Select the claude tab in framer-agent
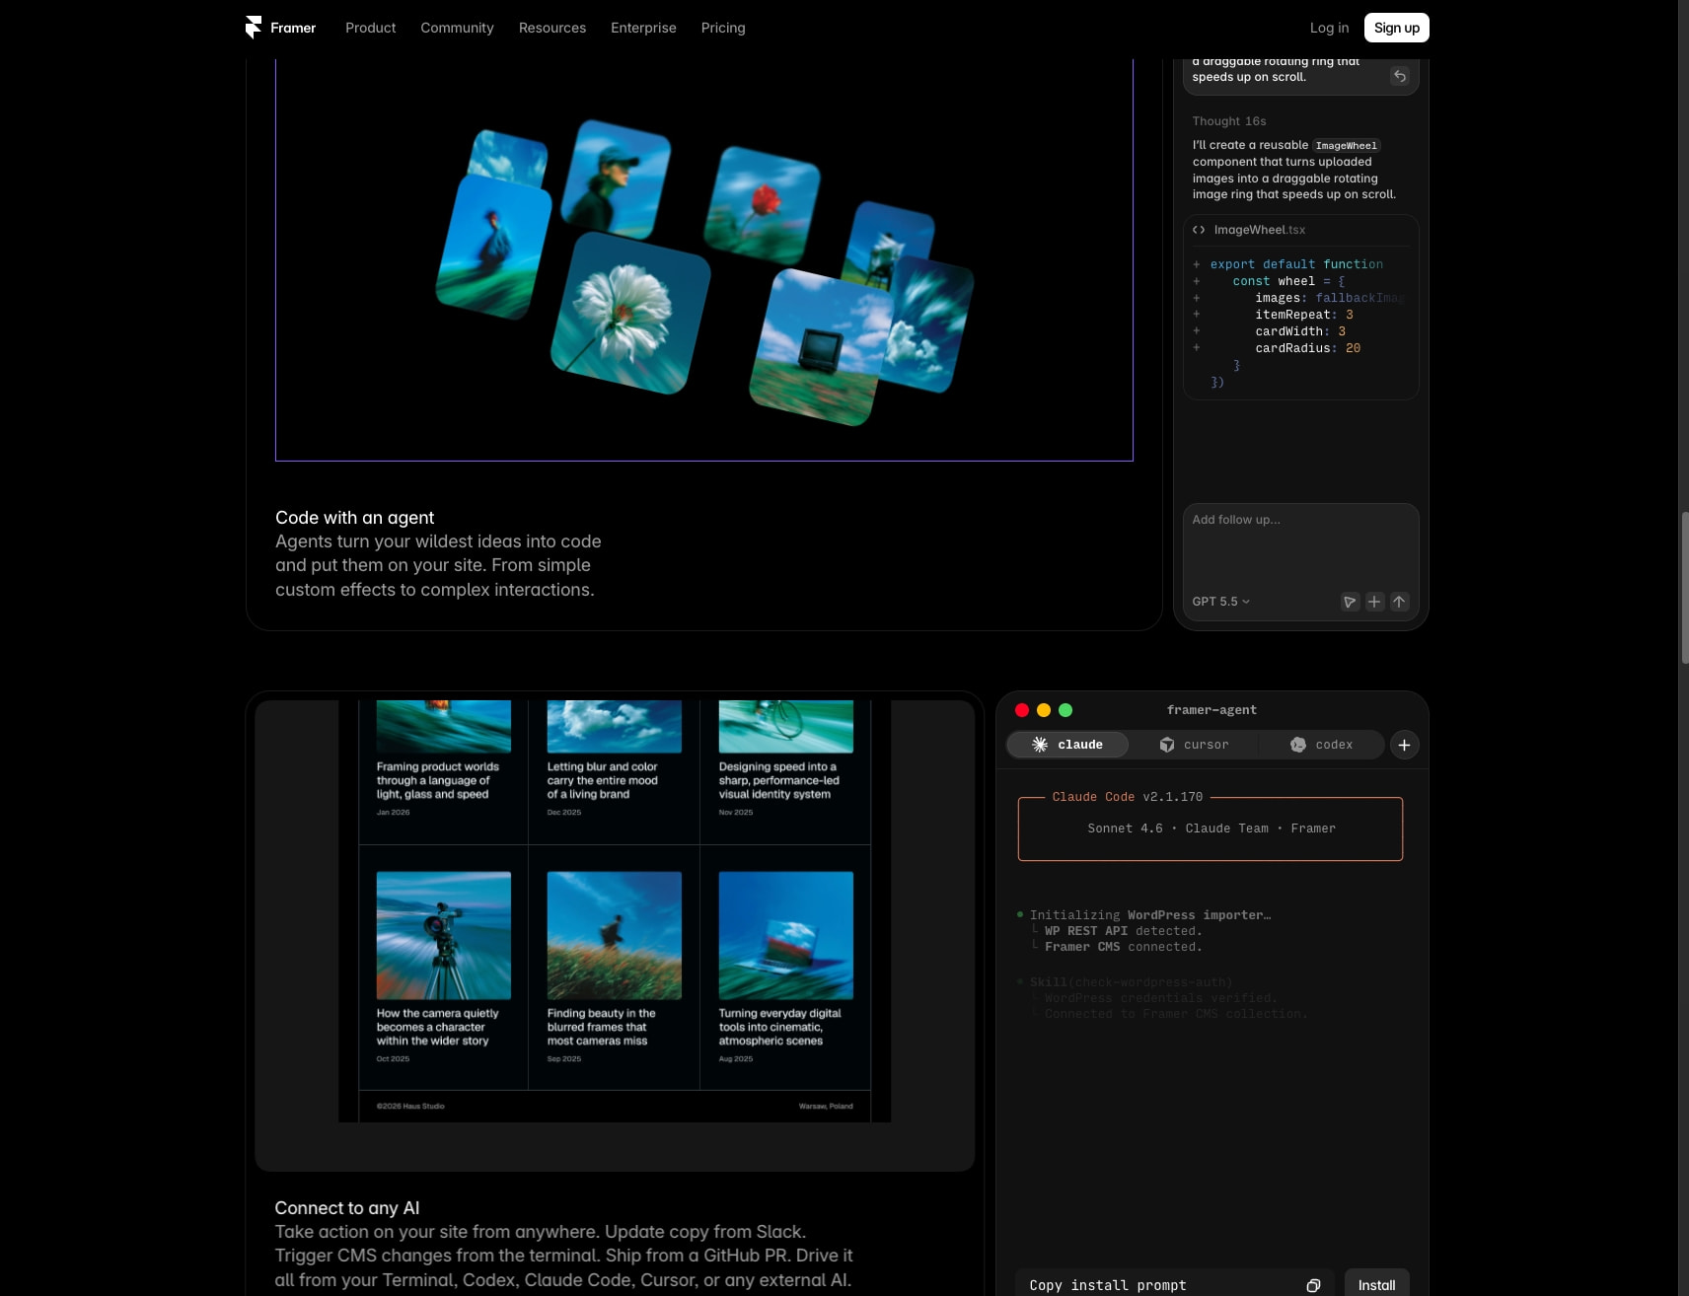1689x1296 pixels. coord(1067,745)
